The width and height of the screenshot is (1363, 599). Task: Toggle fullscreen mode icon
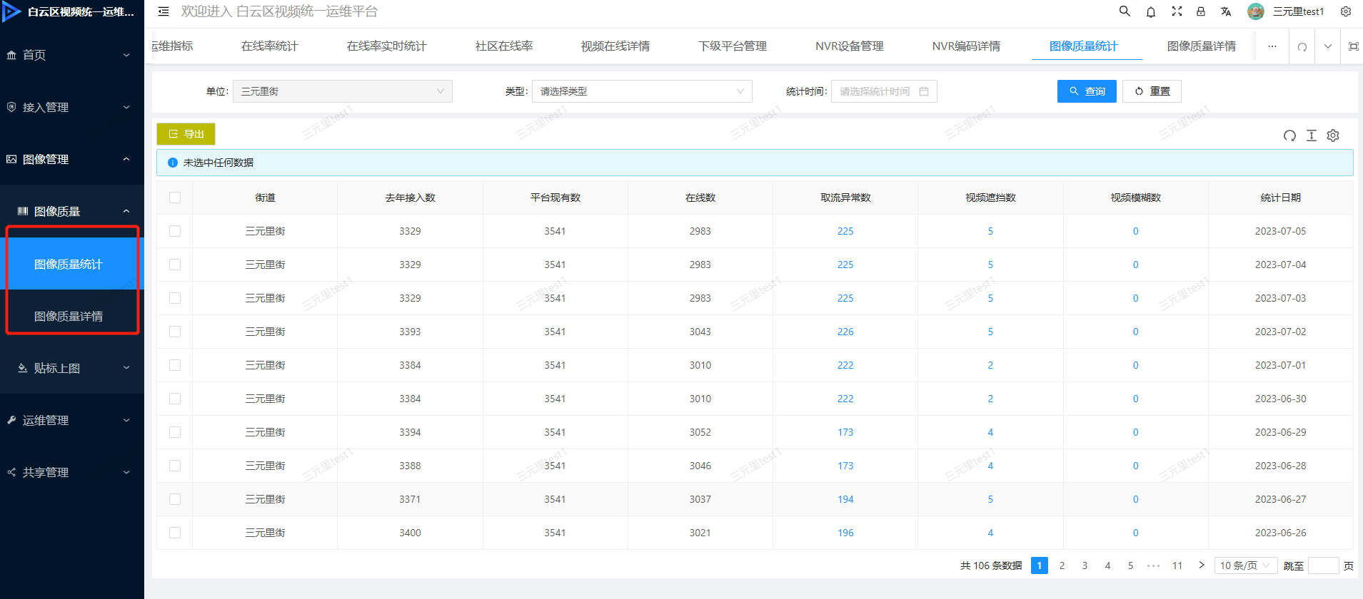pyautogui.click(x=1177, y=11)
